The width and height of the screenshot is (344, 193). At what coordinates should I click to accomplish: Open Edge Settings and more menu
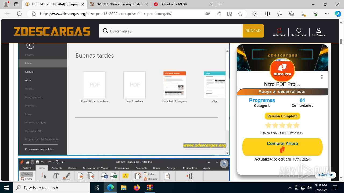[x=327, y=14]
